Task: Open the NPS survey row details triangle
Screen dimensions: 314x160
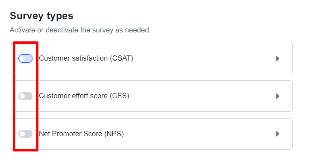Action: point(278,134)
